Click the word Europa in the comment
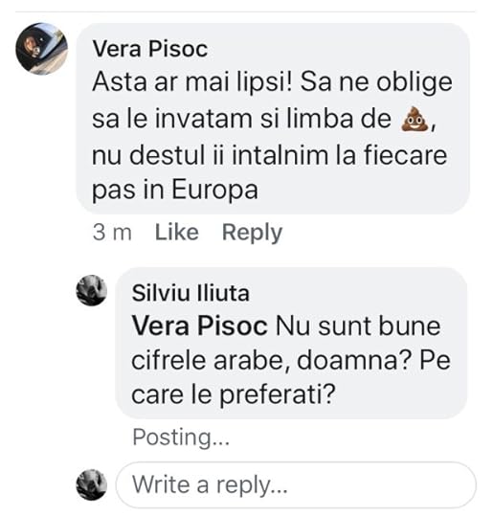This screenshot has width=493, height=517. click(x=214, y=191)
